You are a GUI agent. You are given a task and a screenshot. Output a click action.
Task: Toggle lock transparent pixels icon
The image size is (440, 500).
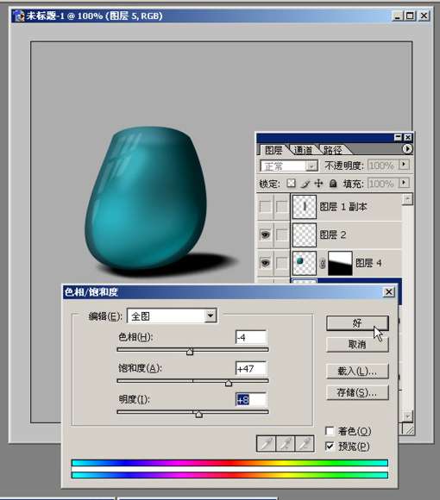(291, 184)
